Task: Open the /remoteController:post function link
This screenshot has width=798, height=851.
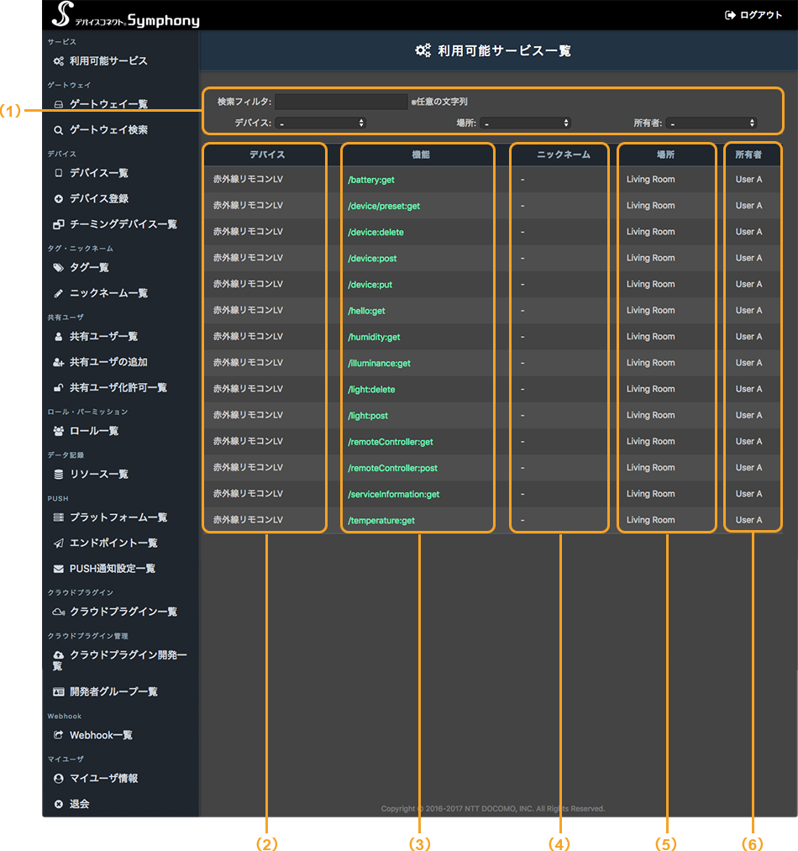Action: (x=392, y=468)
